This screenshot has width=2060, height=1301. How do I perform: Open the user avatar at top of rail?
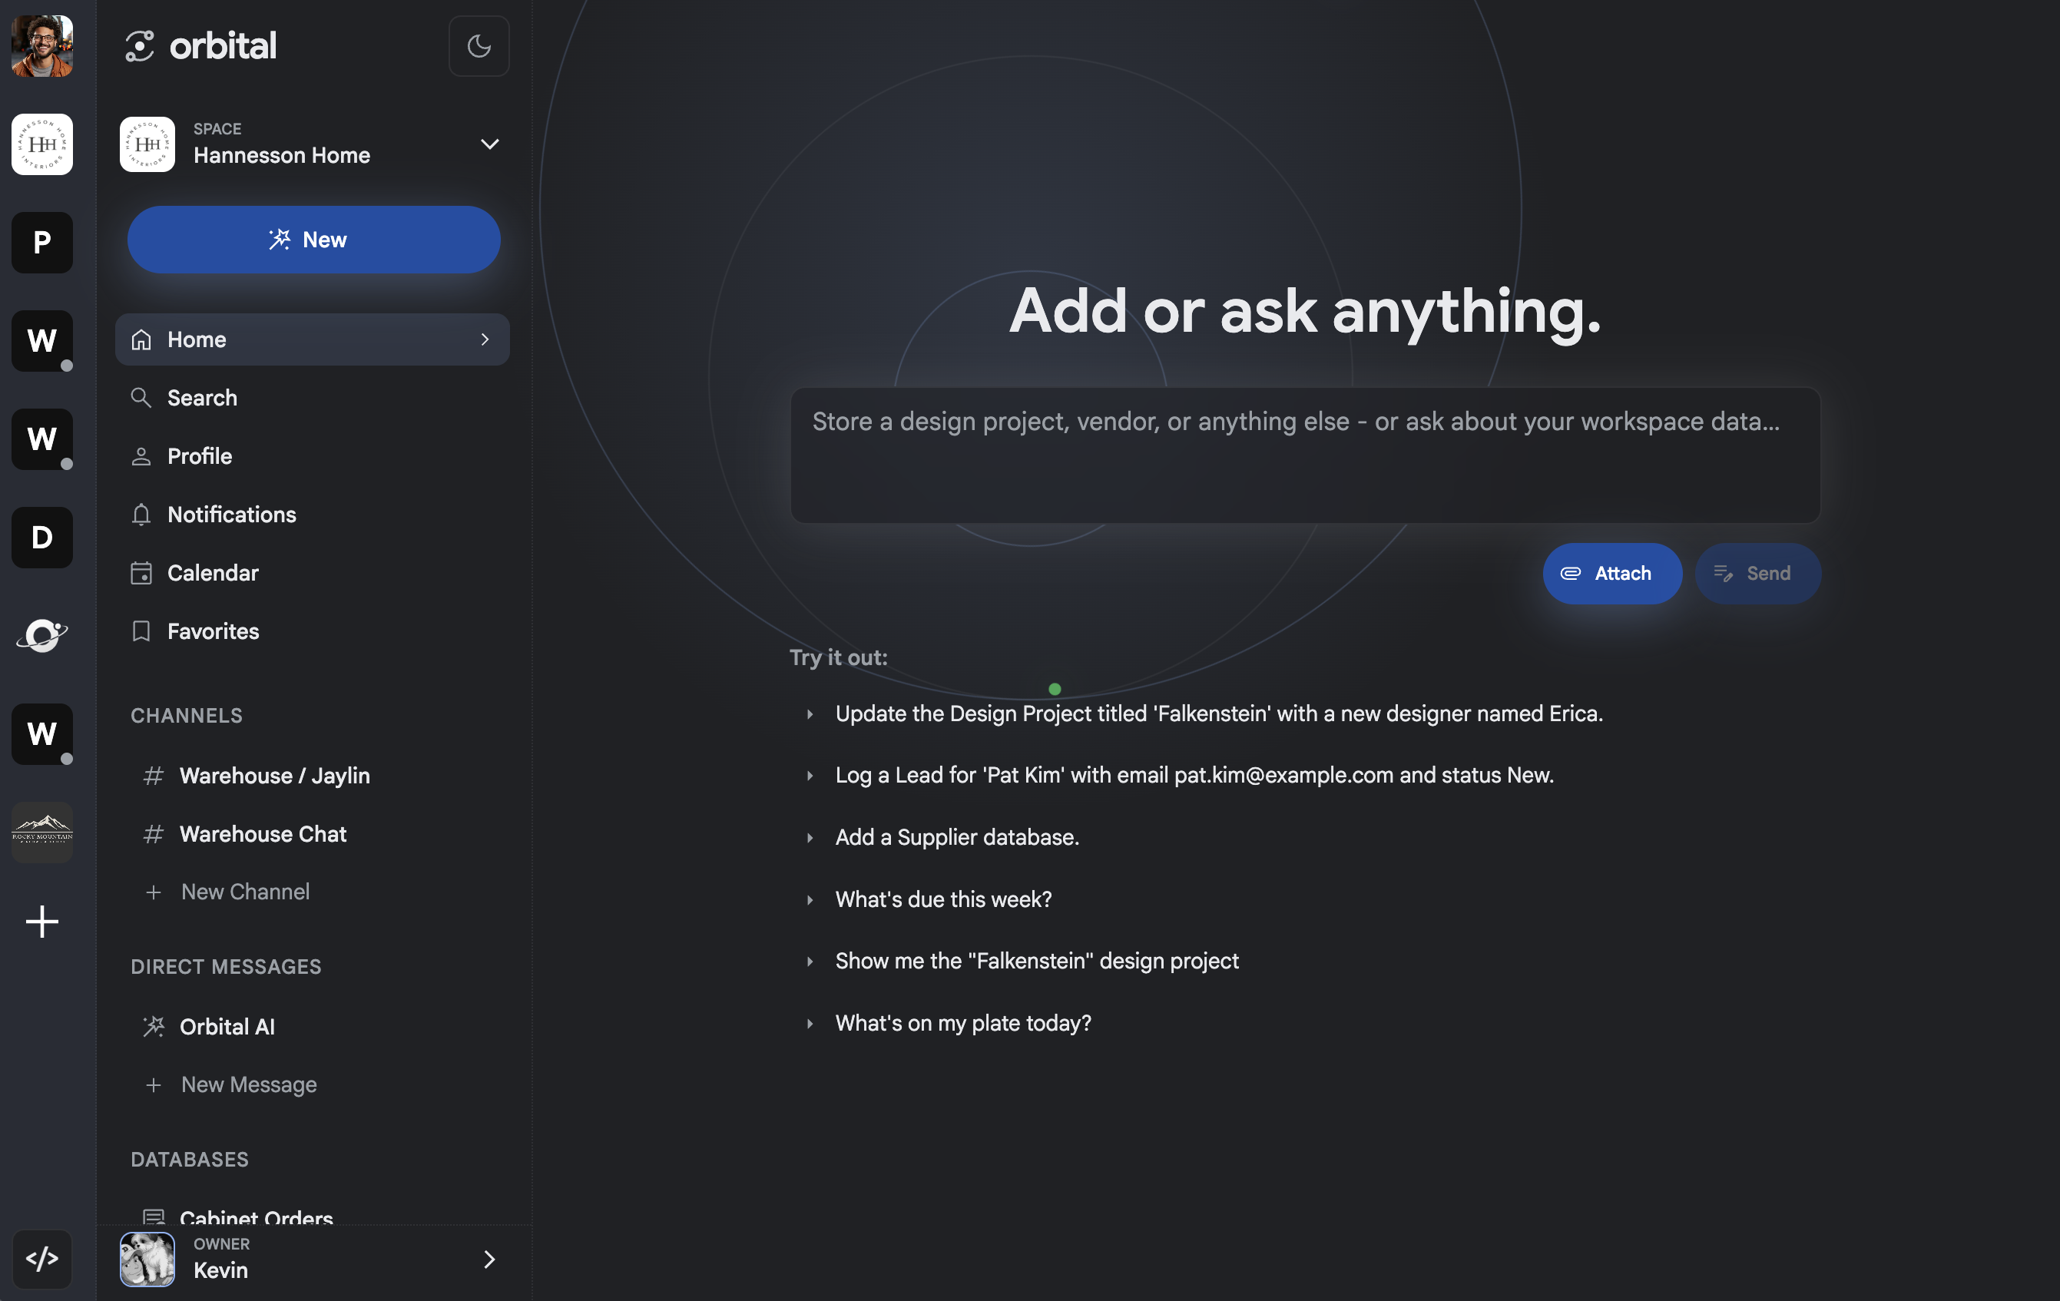coord(42,46)
